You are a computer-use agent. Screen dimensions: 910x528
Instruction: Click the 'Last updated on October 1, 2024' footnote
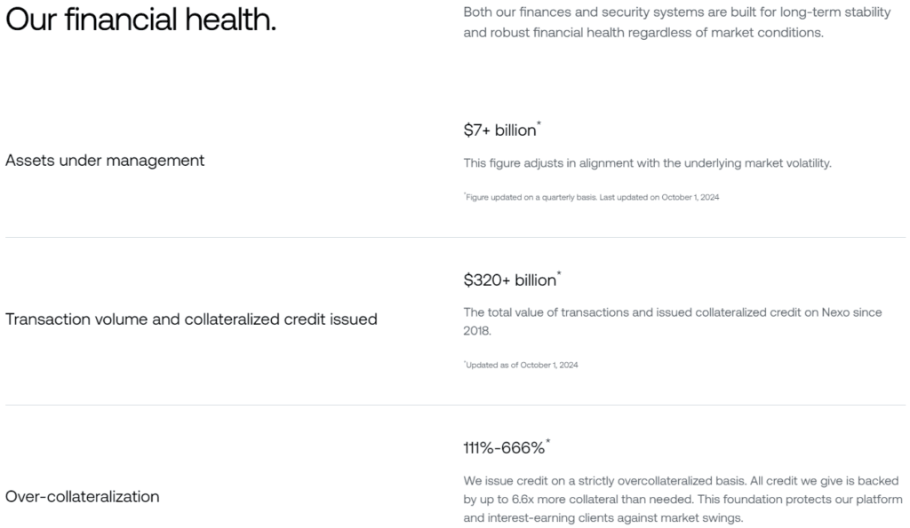point(659,197)
